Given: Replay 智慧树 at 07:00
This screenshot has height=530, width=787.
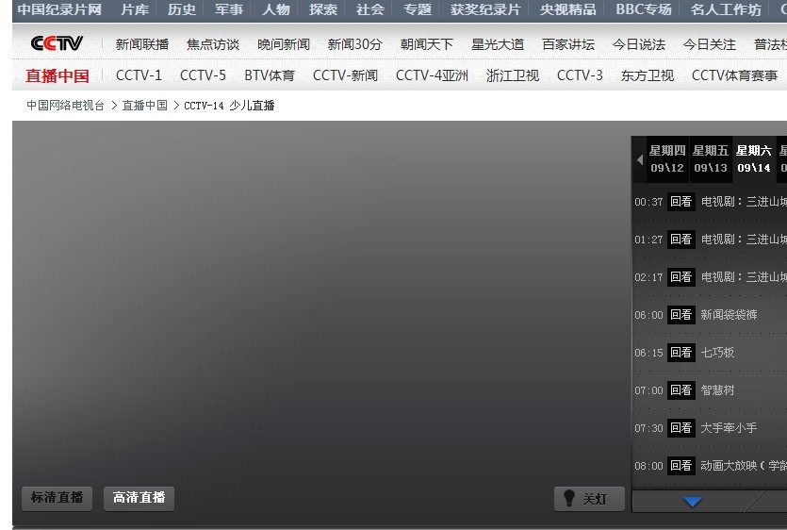Looking at the screenshot, I should pos(681,389).
